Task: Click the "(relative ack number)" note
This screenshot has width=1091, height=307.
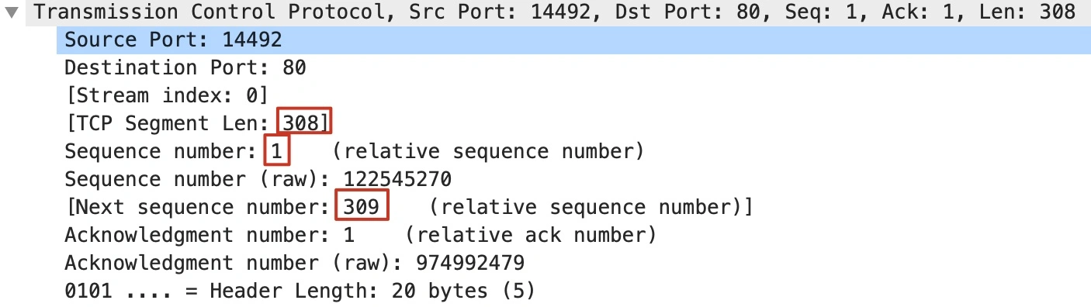Action: pyautogui.click(x=530, y=235)
